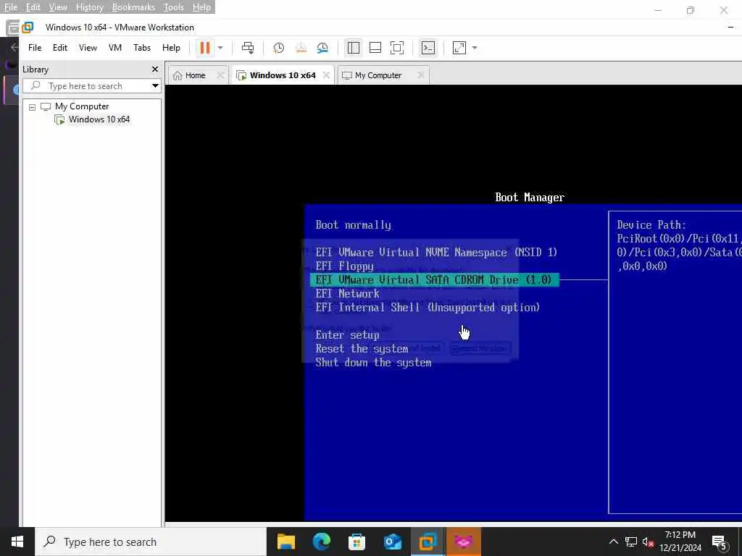The width and height of the screenshot is (742, 556).
Task: Take a snapshot of the VM
Action: 279,48
